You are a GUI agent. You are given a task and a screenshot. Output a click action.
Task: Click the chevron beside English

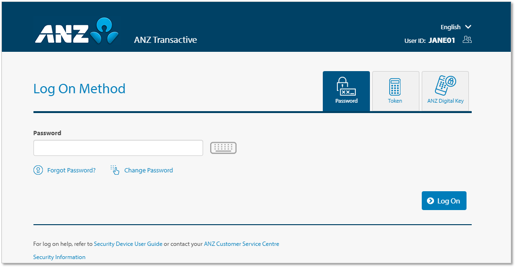click(x=468, y=27)
